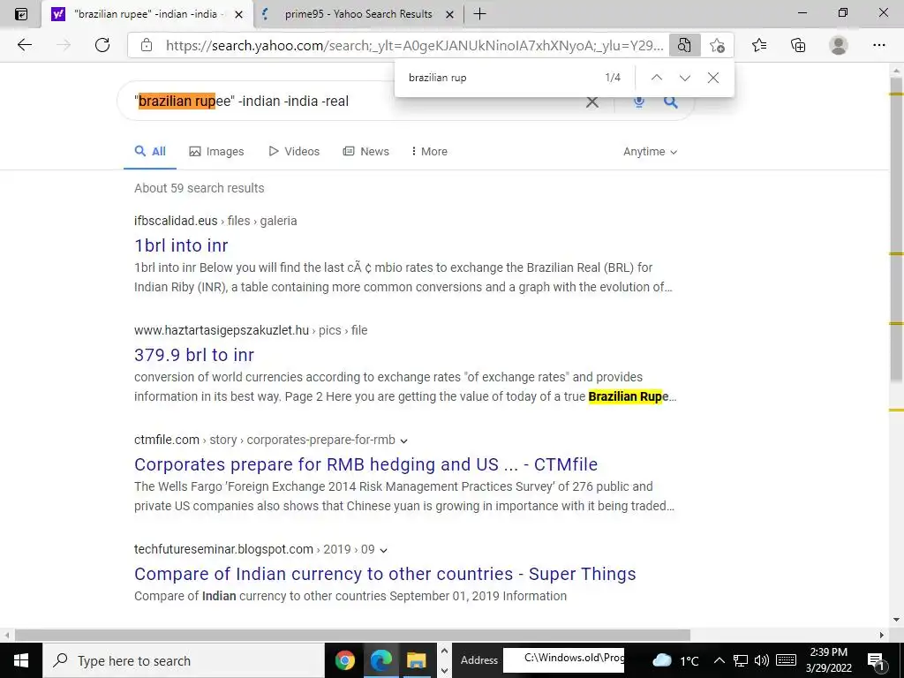Open tab actions menu icon
This screenshot has width=904, height=678.
(21, 14)
